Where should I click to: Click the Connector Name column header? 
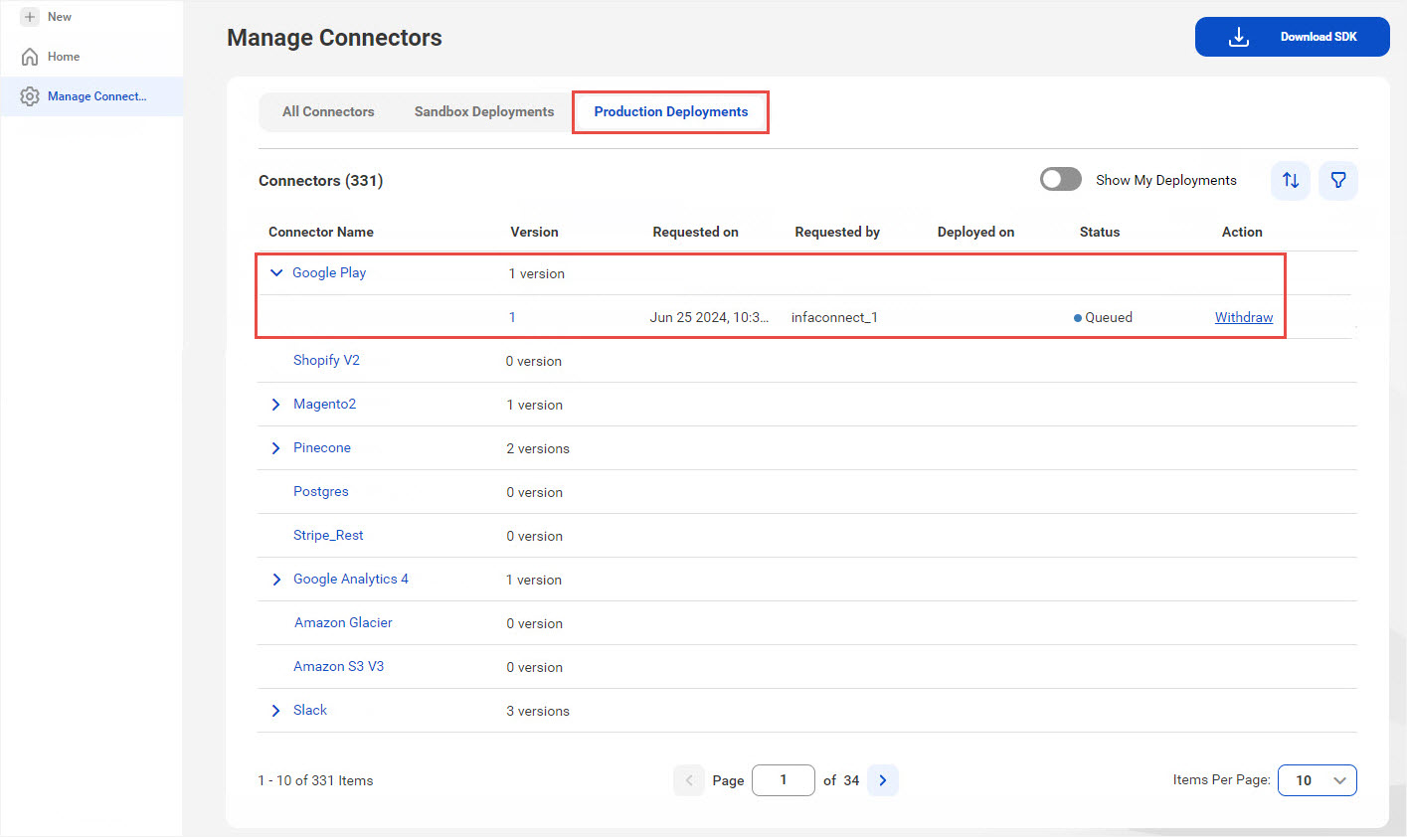[321, 232]
